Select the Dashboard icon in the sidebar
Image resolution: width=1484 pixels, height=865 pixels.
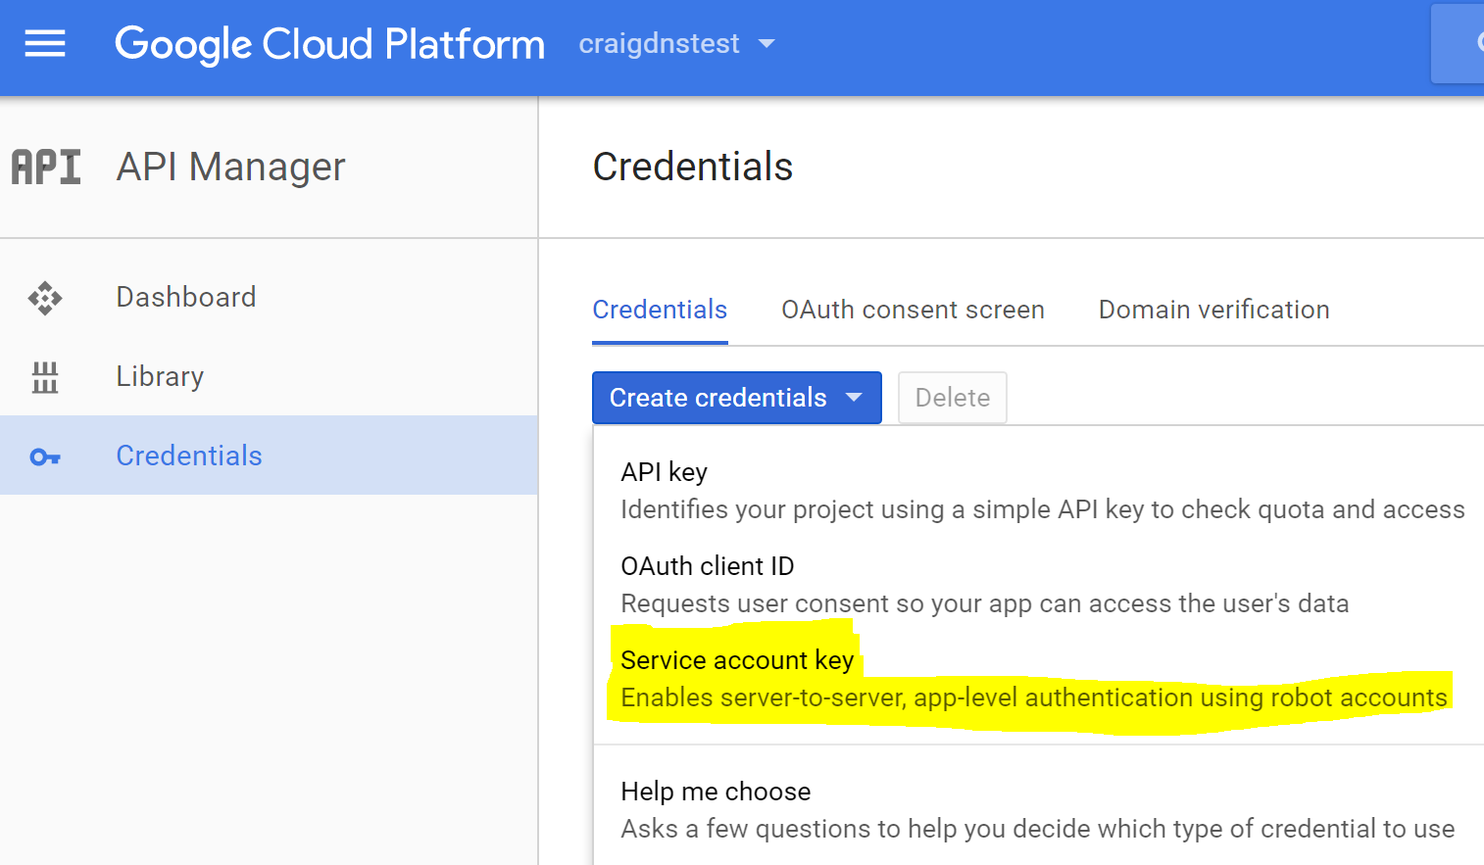(45, 297)
